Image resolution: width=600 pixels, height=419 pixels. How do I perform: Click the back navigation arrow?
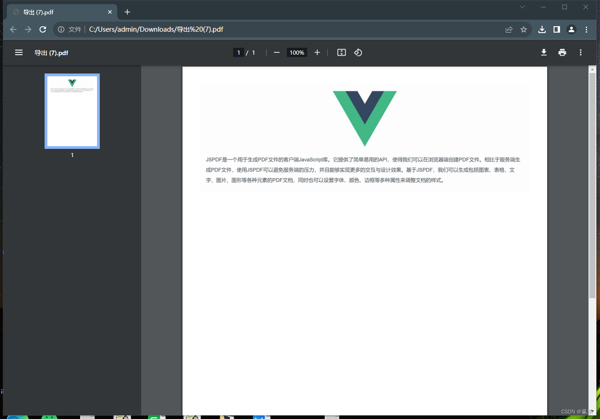pos(13,29)
